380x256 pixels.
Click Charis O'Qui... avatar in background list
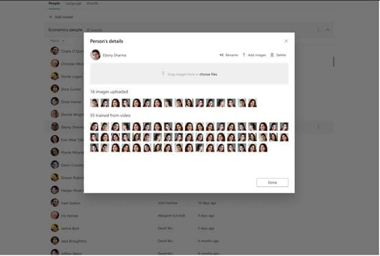(55, 51)
